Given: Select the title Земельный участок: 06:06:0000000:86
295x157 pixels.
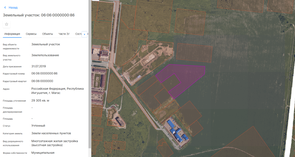Looking at the screenshot, I should point(39,15).
